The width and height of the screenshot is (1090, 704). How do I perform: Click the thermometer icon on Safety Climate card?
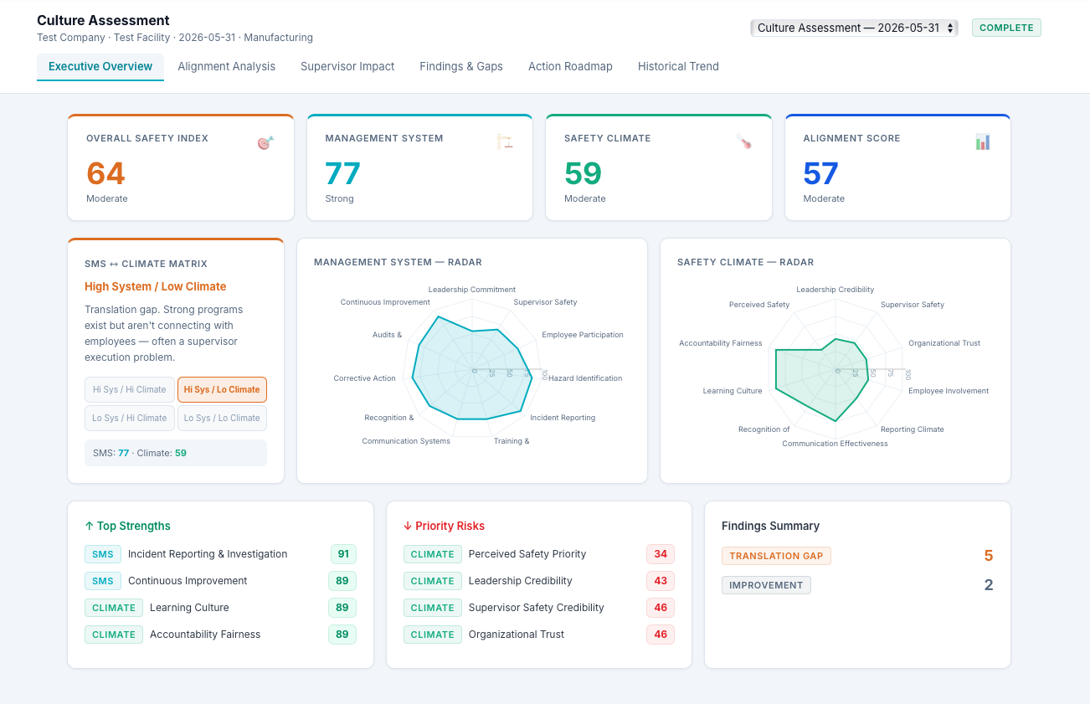(743, 142)
